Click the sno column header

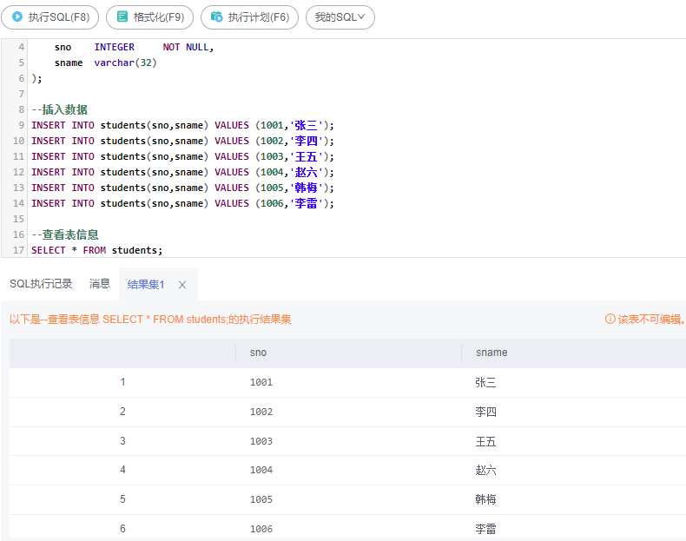(258, 353)
